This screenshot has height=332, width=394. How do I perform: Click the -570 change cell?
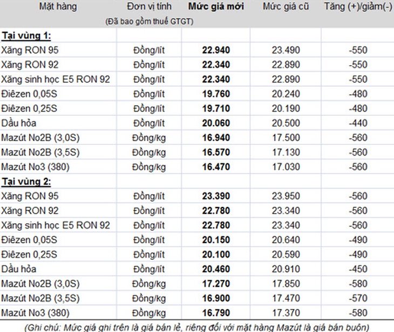[x=358, y=298]
